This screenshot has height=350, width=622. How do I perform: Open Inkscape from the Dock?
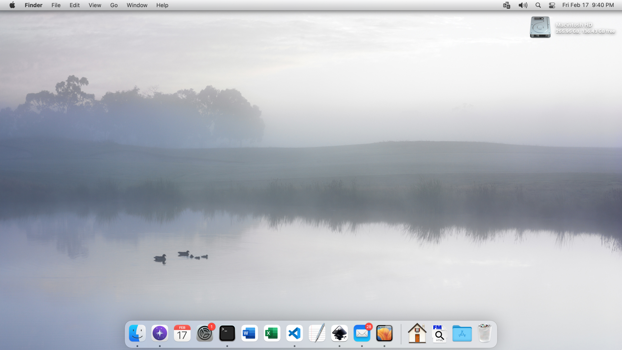point(339,334)
